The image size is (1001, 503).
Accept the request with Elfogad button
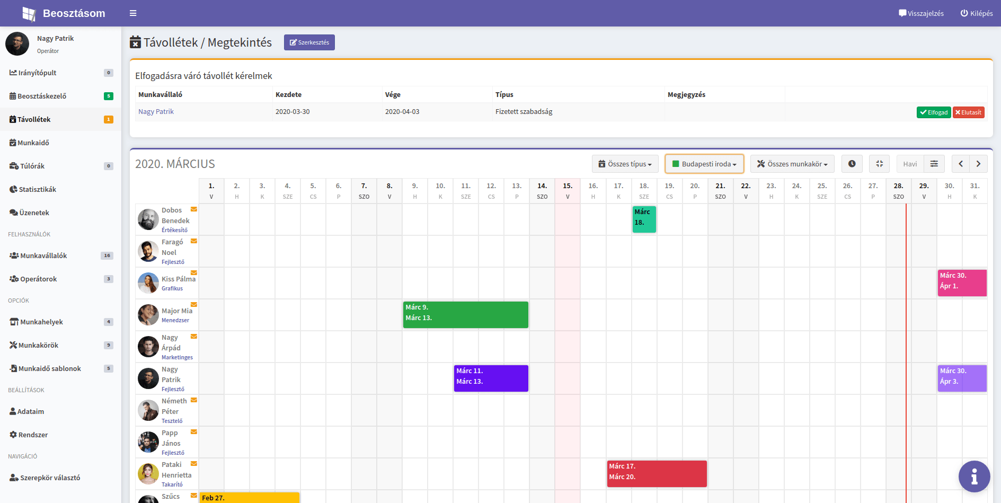click(x=933, y=112)
